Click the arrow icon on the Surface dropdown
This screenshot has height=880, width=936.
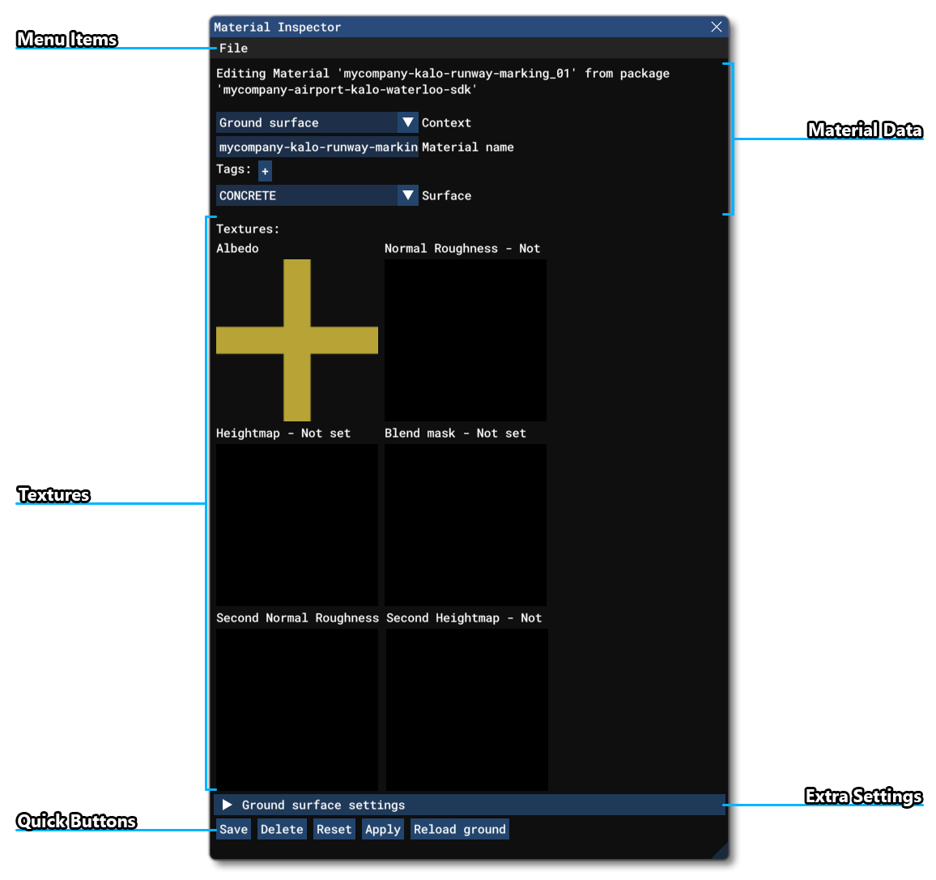(x=408, y=195)
